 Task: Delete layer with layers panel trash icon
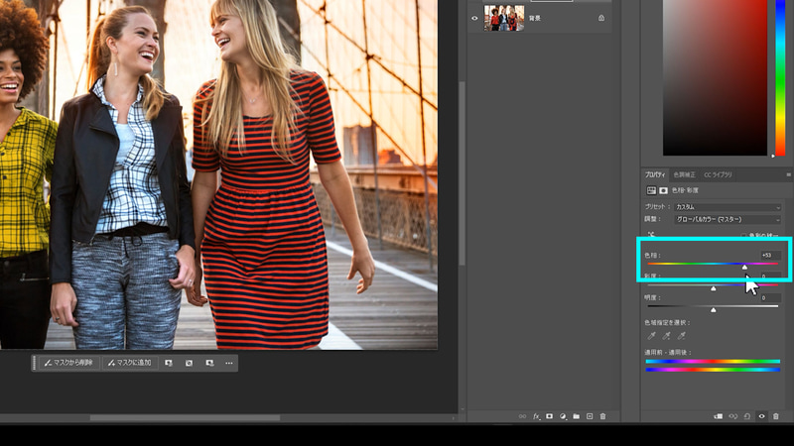(x=602, y=416)
